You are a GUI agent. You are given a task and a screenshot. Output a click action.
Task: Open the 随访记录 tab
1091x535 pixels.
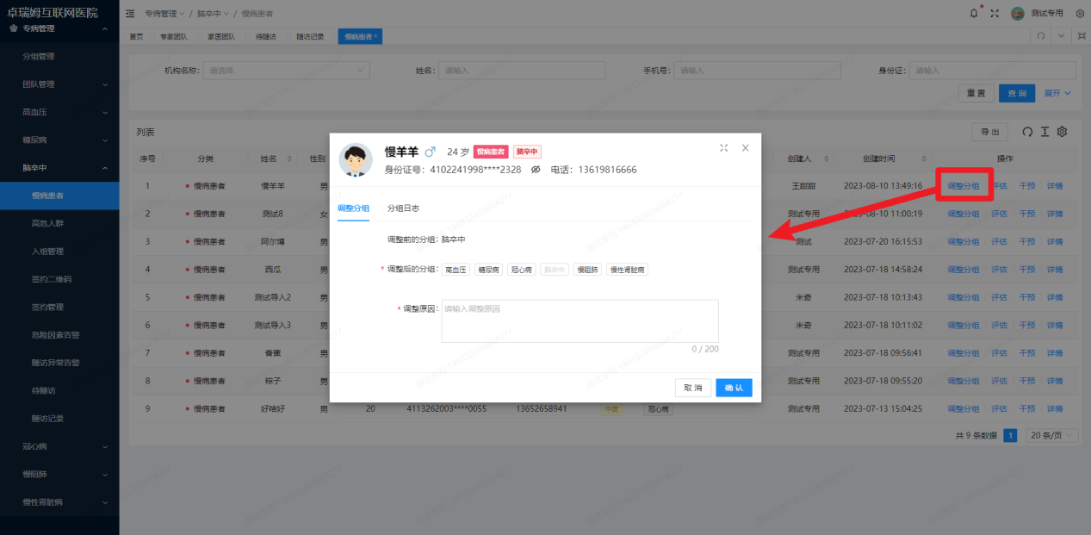(310, 36)
